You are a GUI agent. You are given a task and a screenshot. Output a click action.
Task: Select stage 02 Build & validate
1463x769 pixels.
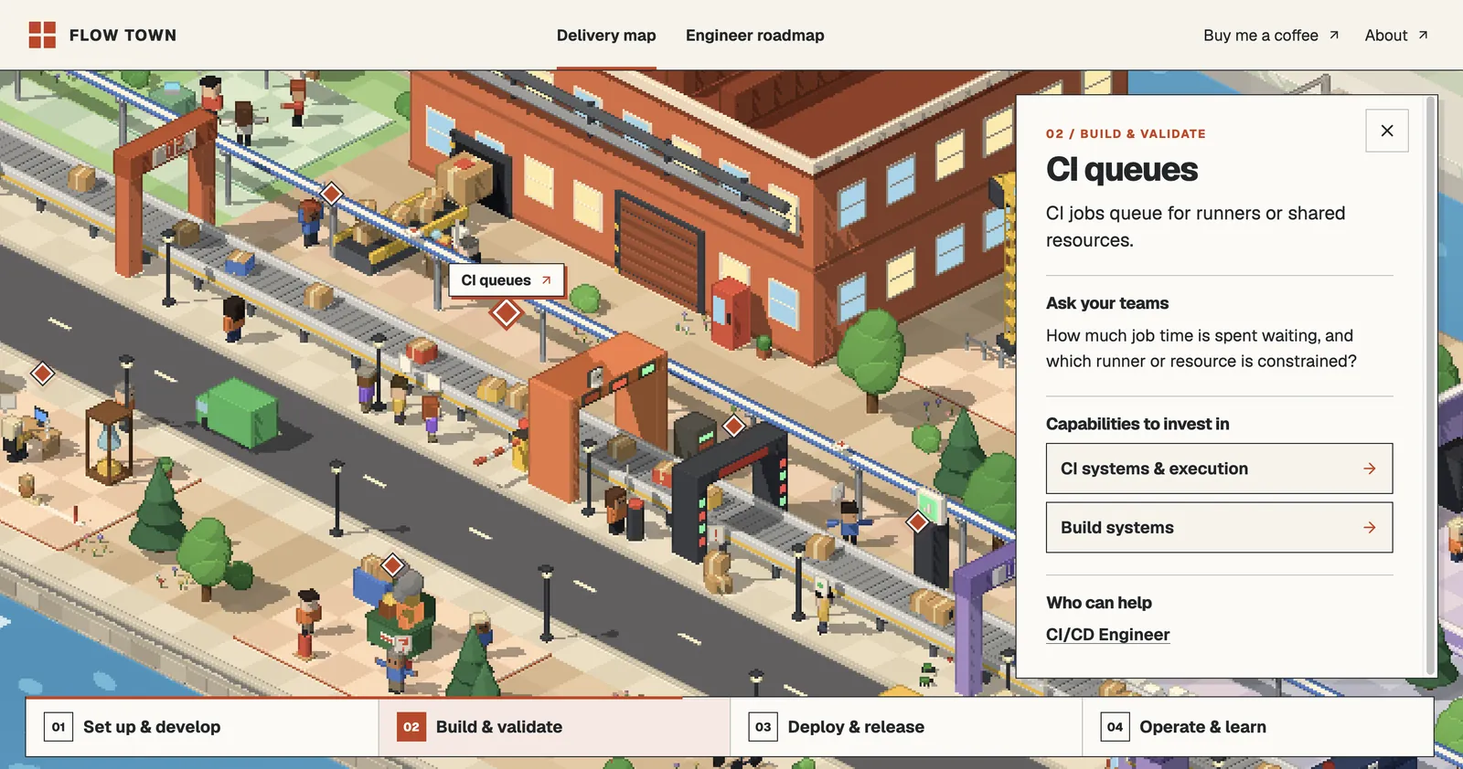click(x=554, y=727)
